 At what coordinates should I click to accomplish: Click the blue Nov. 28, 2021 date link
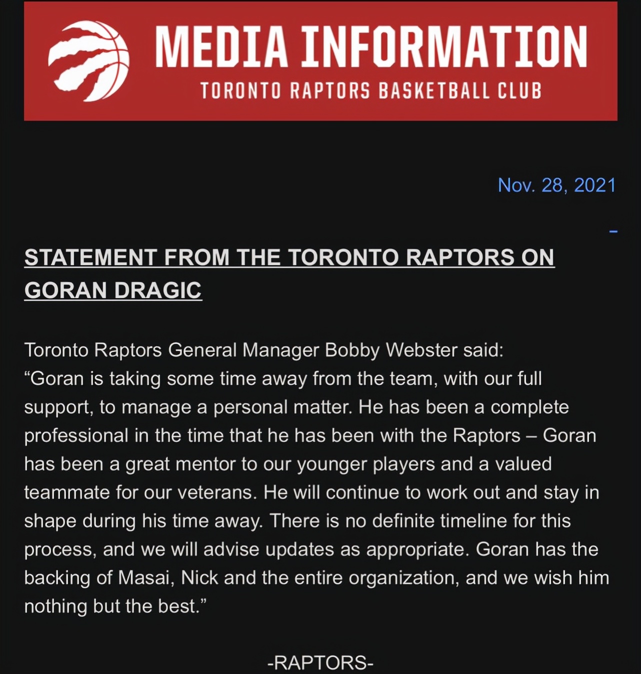(x=556, y=185)
